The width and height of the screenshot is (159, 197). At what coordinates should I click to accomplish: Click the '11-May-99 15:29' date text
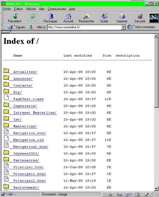79,181
